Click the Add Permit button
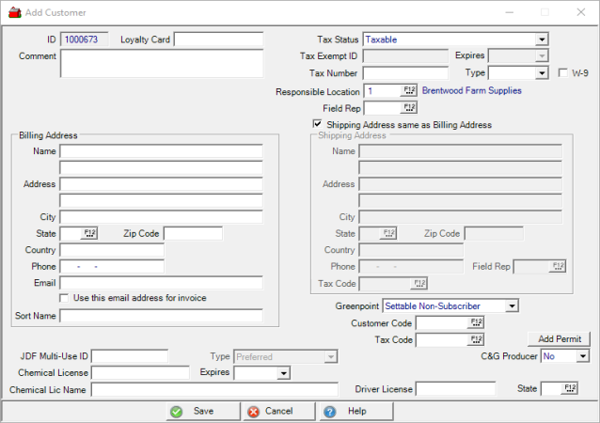600x423 pixels. click(559, 339)
